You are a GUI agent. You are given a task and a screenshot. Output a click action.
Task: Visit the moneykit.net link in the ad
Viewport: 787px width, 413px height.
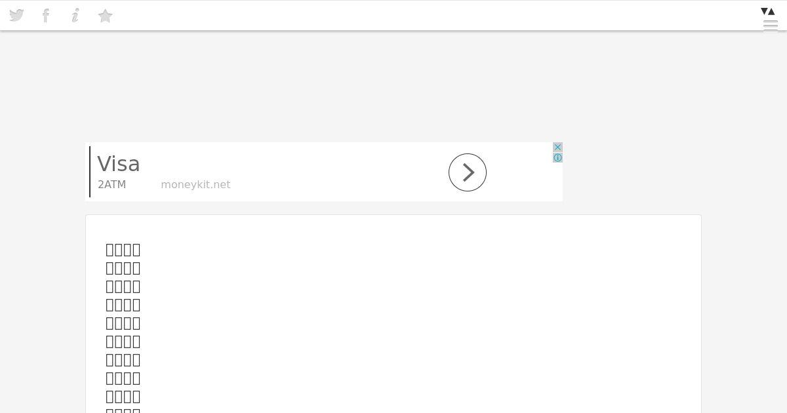195,185
